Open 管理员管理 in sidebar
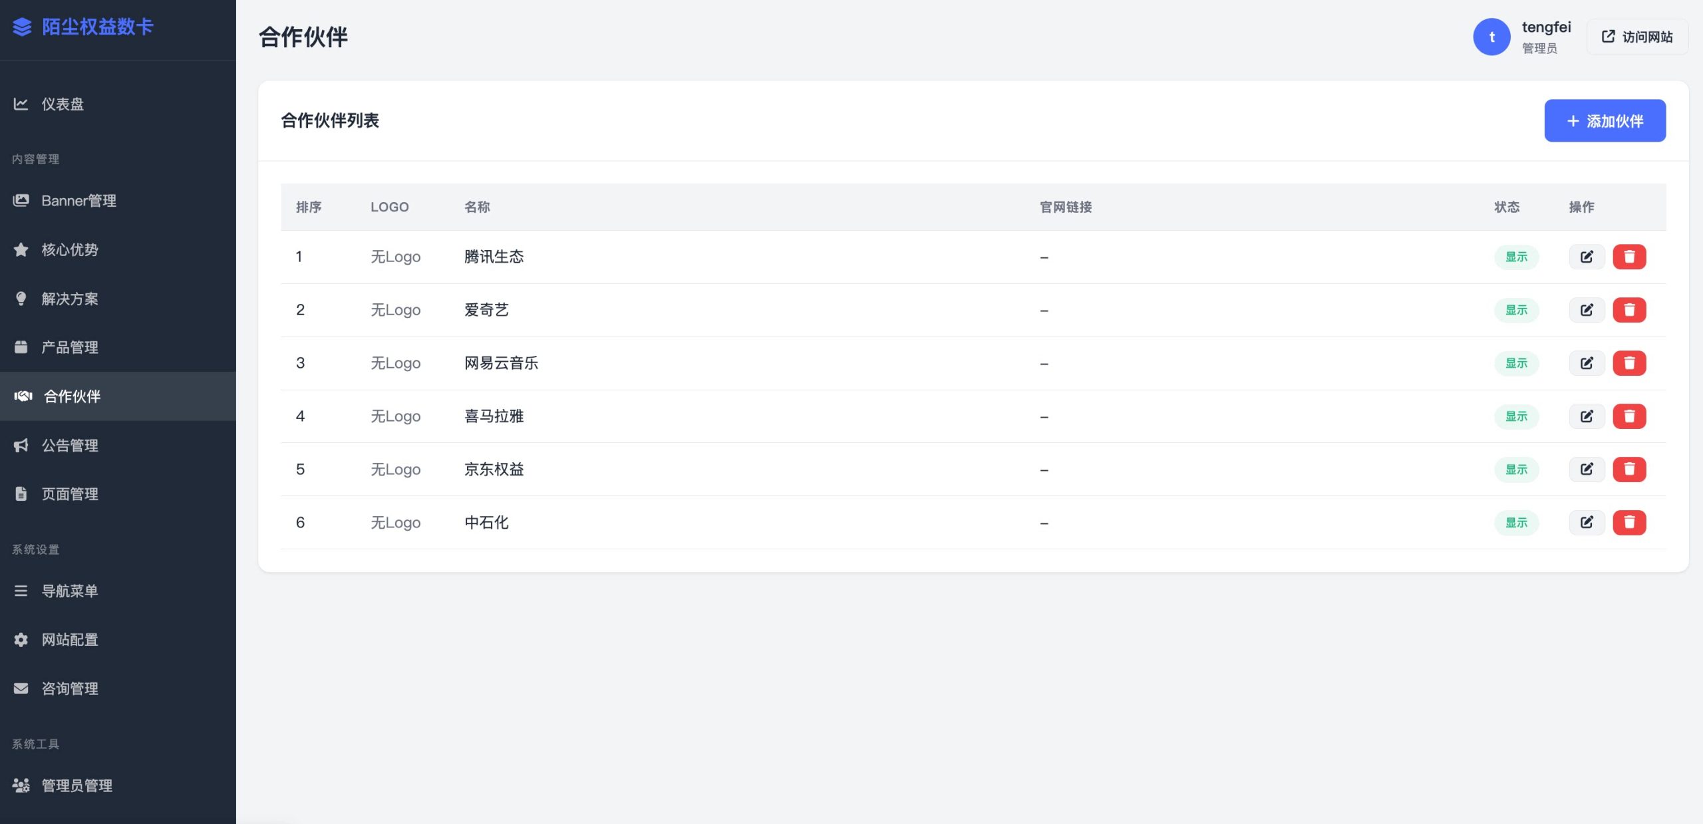The width and height of the screenshot is (1703, 824). (118, 786)
